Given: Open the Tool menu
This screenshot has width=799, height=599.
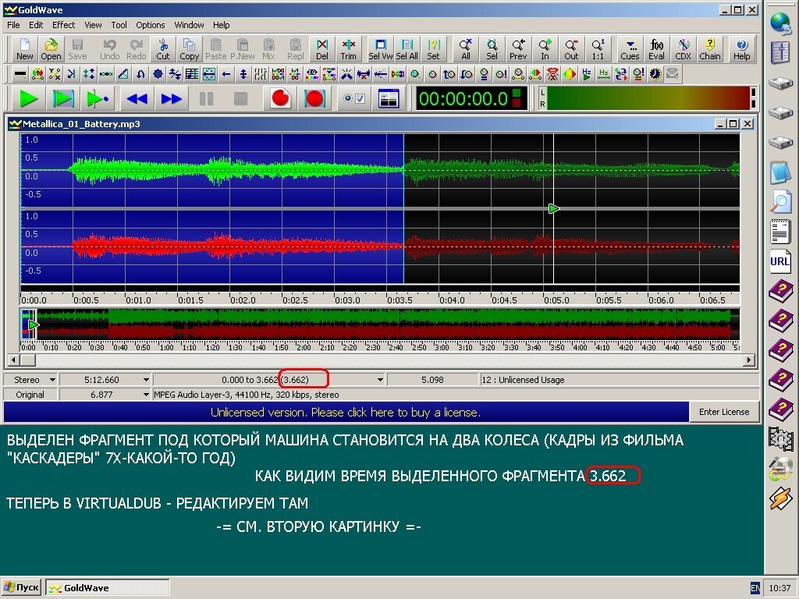Looking at the screenshot, I should pyautogui.click(x=119, y=25).
